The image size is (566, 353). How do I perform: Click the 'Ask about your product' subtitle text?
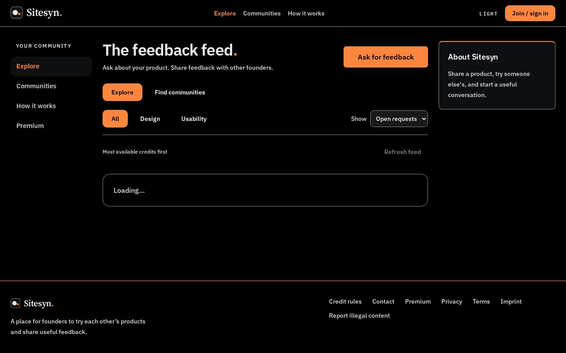[x=188, y=68]
